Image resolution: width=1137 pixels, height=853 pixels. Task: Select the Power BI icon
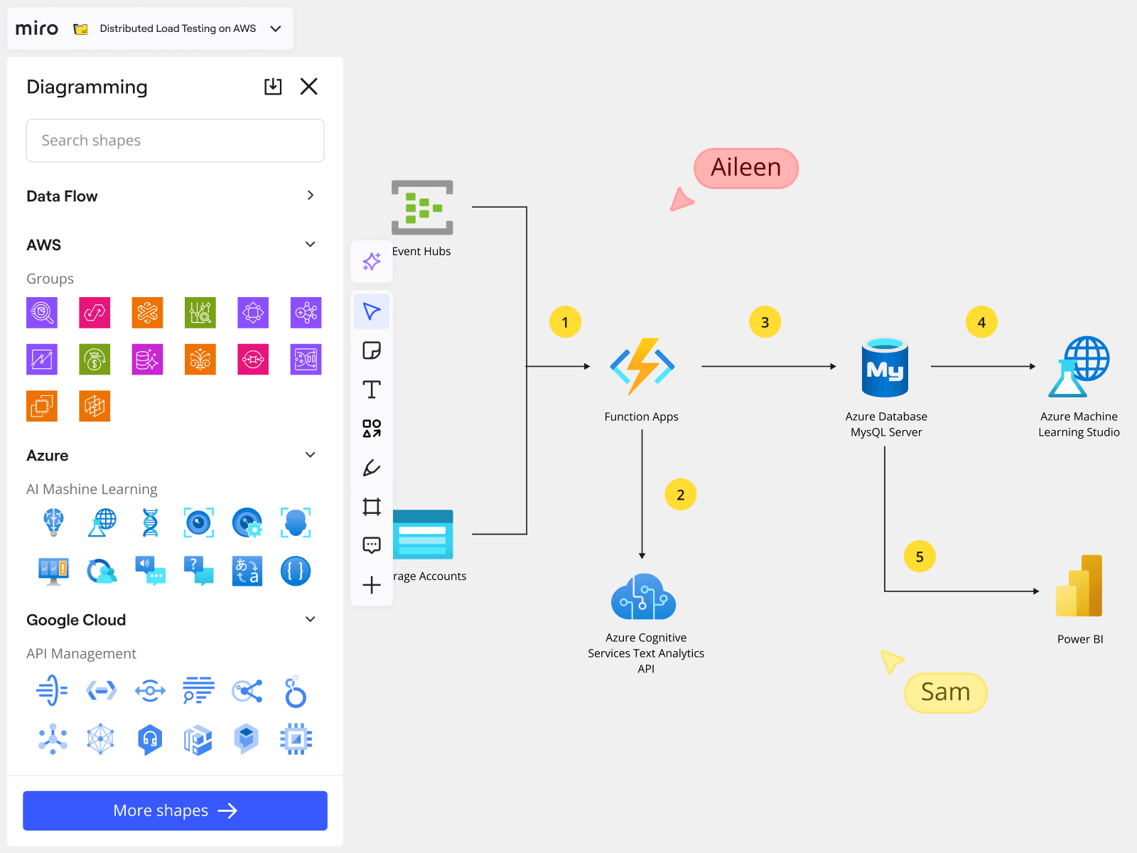click(x=1079, y=586)
